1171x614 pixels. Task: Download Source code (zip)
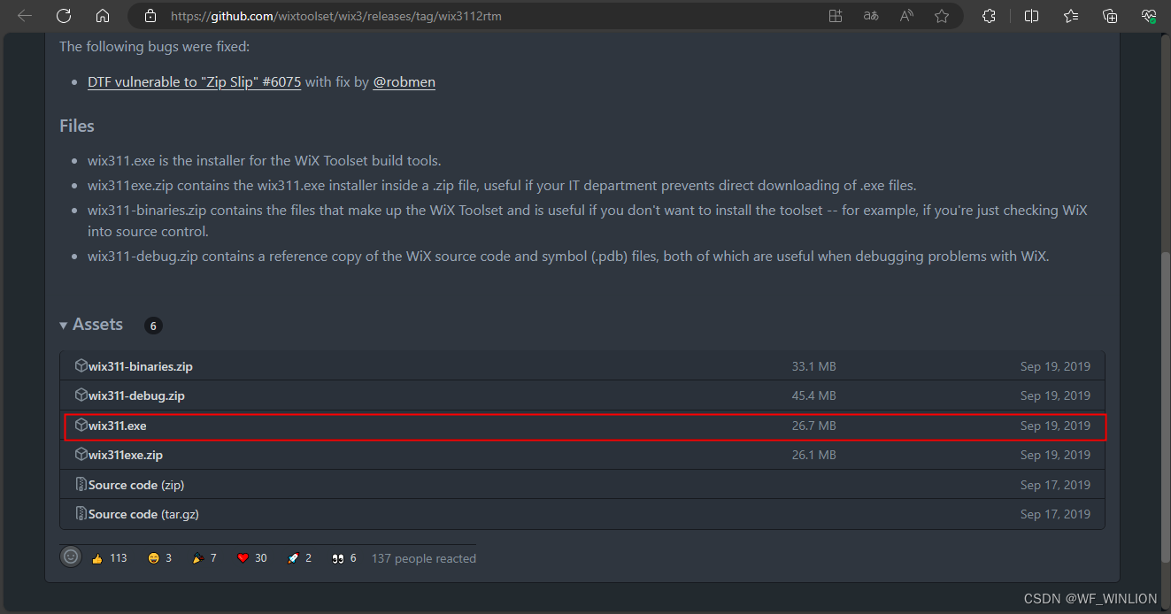pos(136,485)
